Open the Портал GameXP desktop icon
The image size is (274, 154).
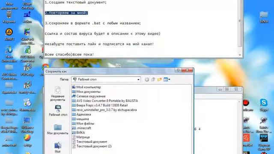pos(264,142)
